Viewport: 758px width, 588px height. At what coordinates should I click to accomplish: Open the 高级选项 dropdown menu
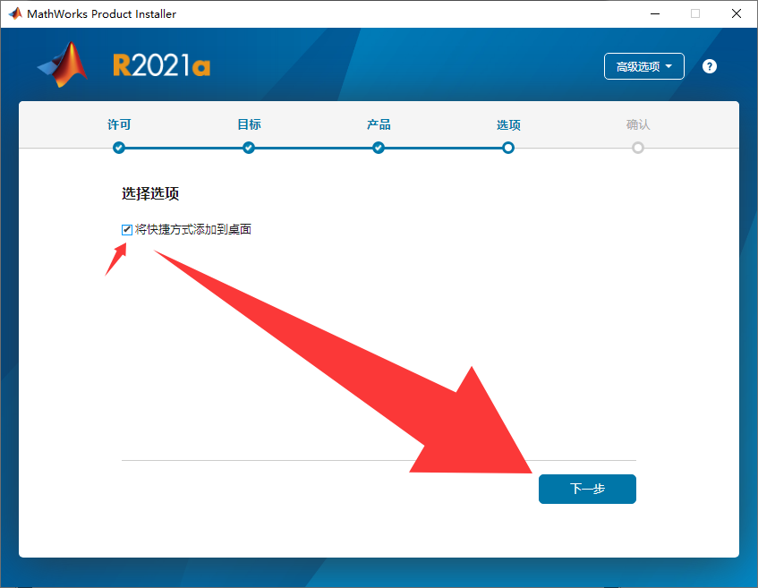[x=643, y=66]
